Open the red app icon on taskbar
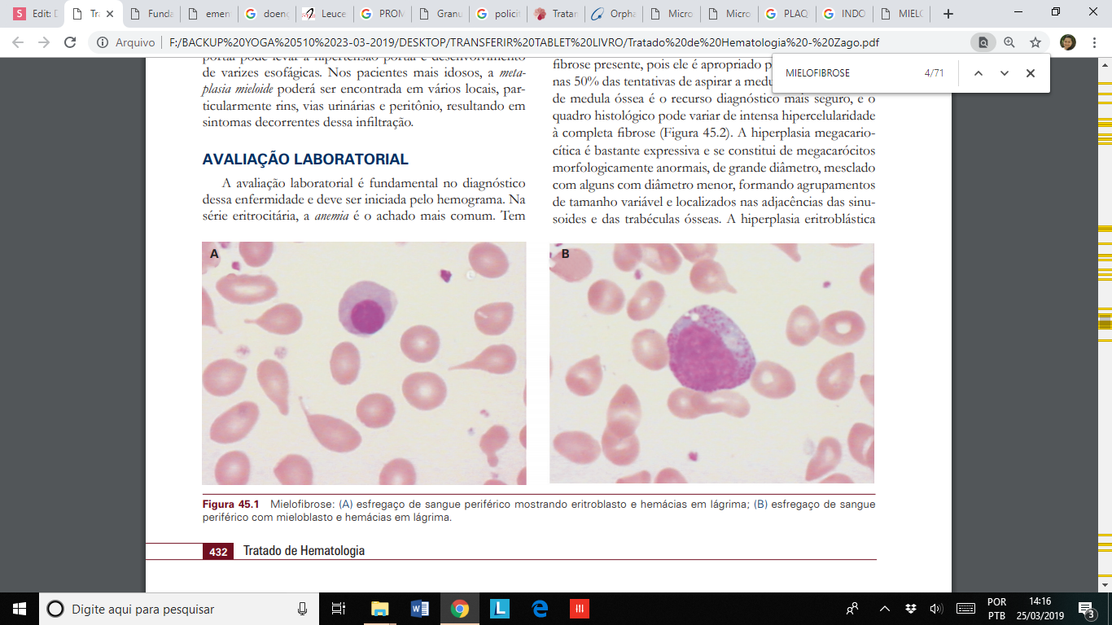This screenshot has height=625, width=1112. pos(579,609)
